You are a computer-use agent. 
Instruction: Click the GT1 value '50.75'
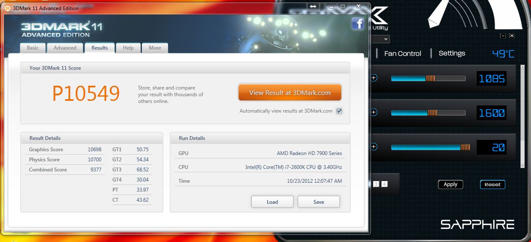[142, 150]
